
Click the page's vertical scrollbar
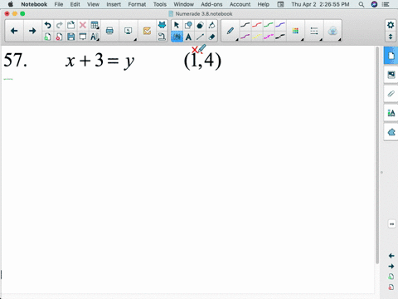click(377, 155)
